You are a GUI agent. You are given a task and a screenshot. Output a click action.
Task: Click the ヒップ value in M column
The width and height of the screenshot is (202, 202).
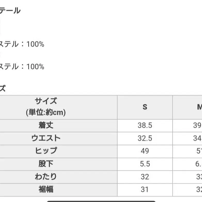coord(198,151)
